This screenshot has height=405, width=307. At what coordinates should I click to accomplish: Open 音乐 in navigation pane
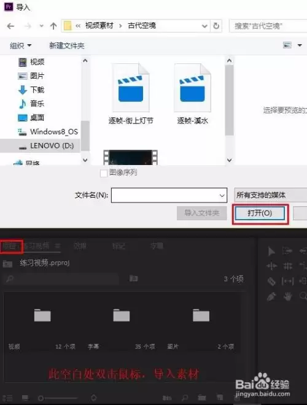[x=31, y=104]
